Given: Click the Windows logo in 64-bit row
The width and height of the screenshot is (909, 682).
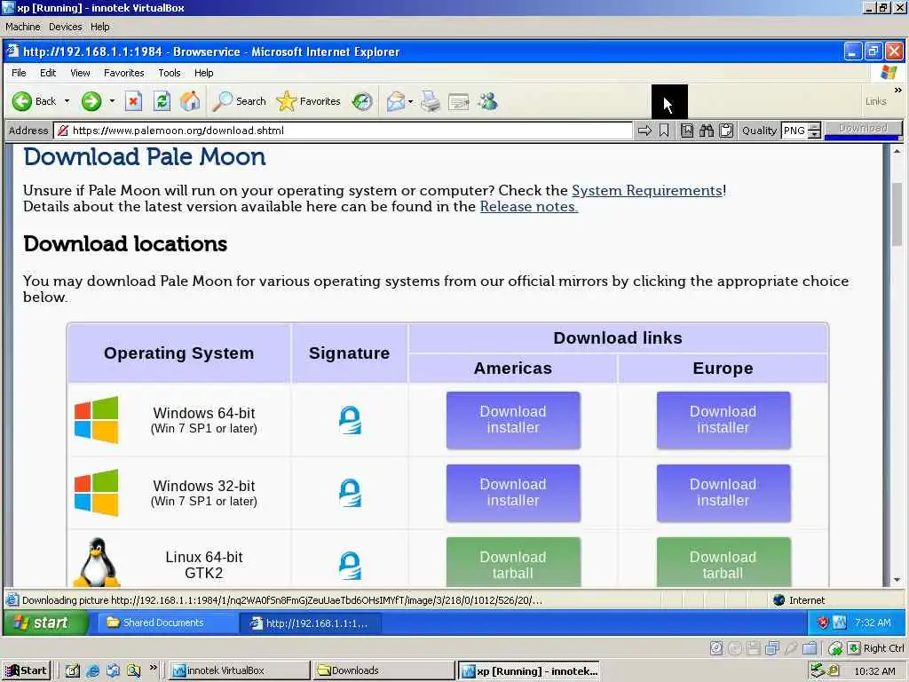Looking at the screenshot, I should point(96,420).
